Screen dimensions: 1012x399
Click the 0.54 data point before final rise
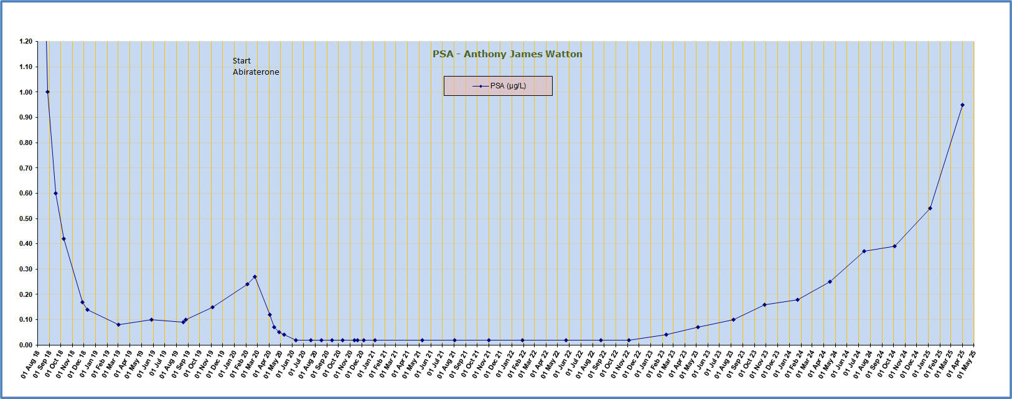(930, 209)
